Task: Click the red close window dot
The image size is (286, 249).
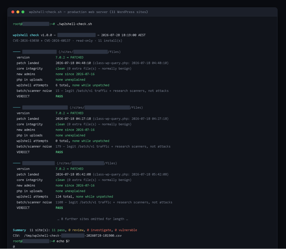Action: pyautogui.click(x=13, y=12)
